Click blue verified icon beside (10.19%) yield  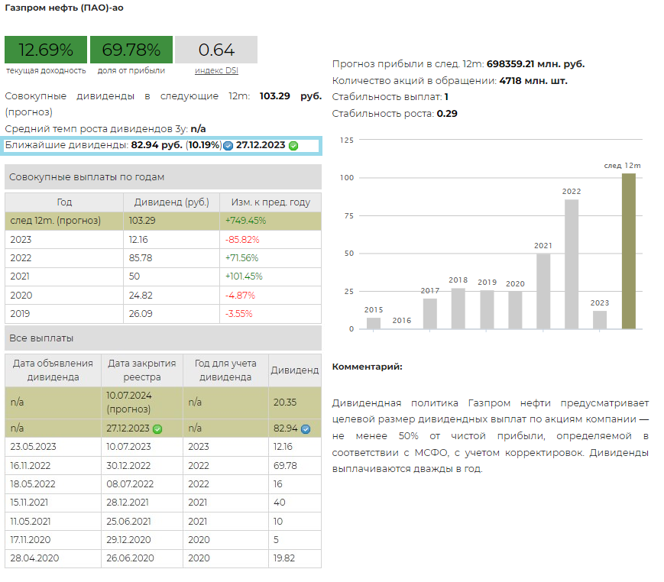tap(228, 146)
